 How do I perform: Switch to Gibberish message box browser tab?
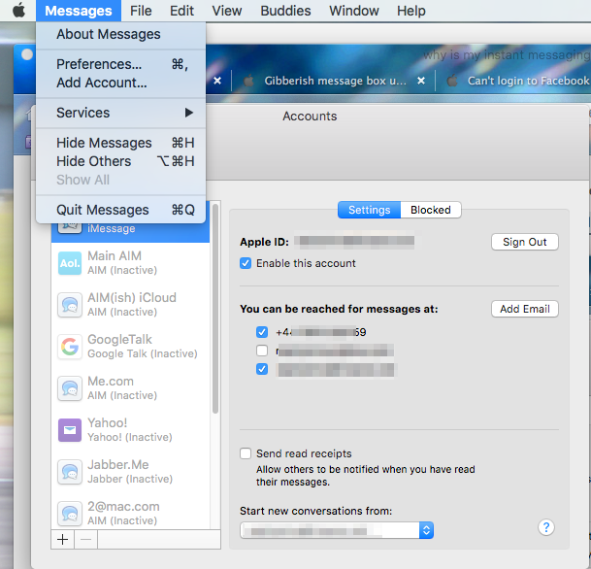(x=335, y=81)
